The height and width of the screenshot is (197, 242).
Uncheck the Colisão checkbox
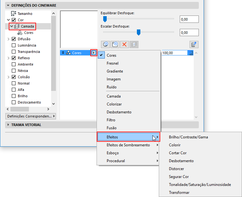[14, 77]
